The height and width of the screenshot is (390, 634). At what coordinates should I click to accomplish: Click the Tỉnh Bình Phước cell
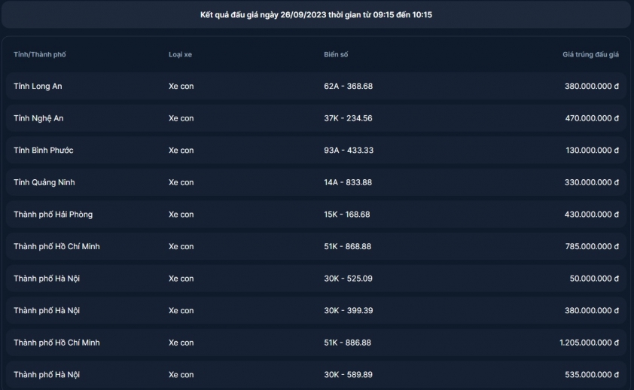coord(43,151)
